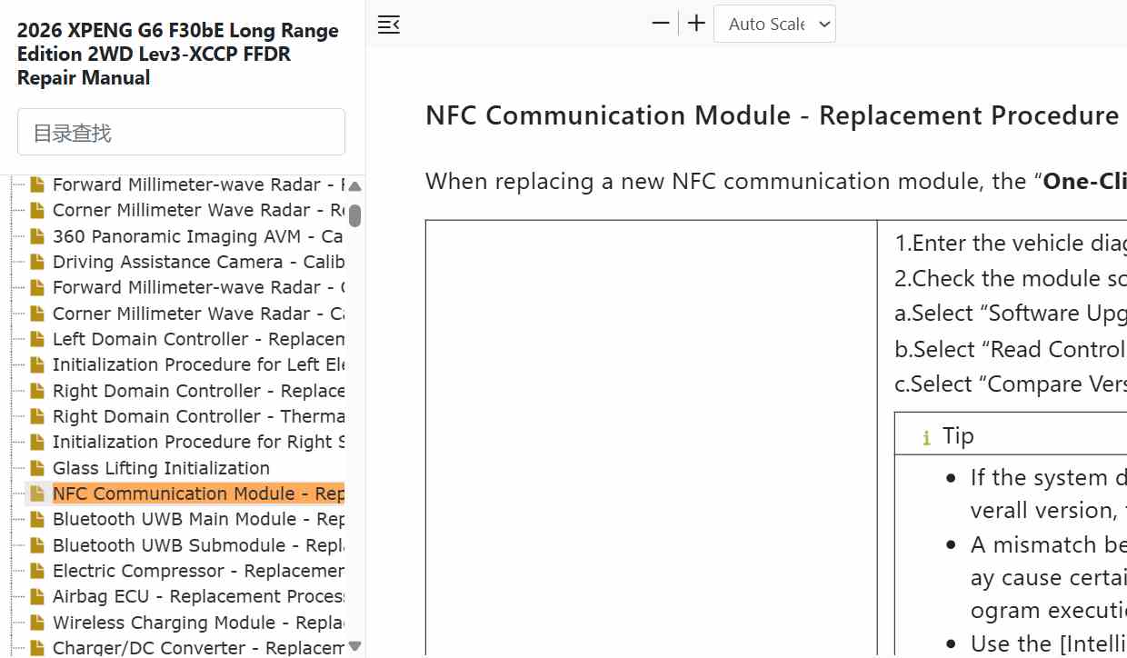Click the document icon beside Left Domain Controller
This screenshot has height=658, width=1127.
click(37, 339)
